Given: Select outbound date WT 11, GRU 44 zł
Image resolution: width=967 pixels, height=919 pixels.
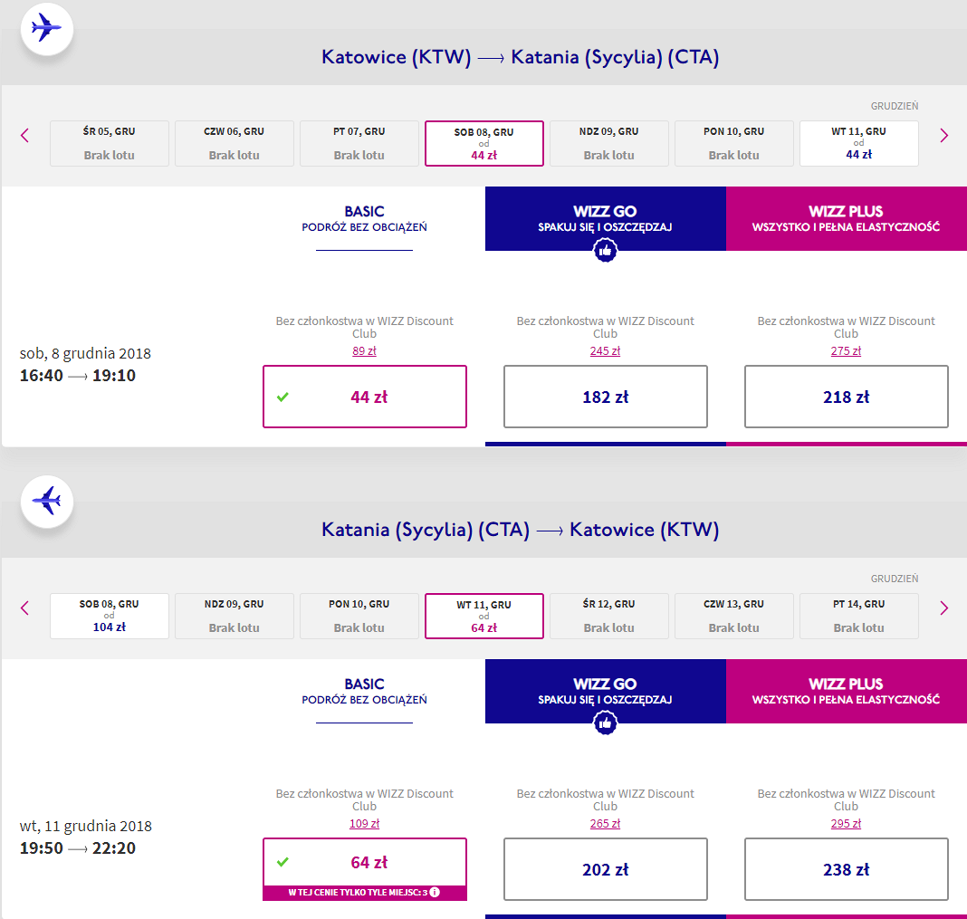Looking at the screenshot, I should (x=859, y=143).
